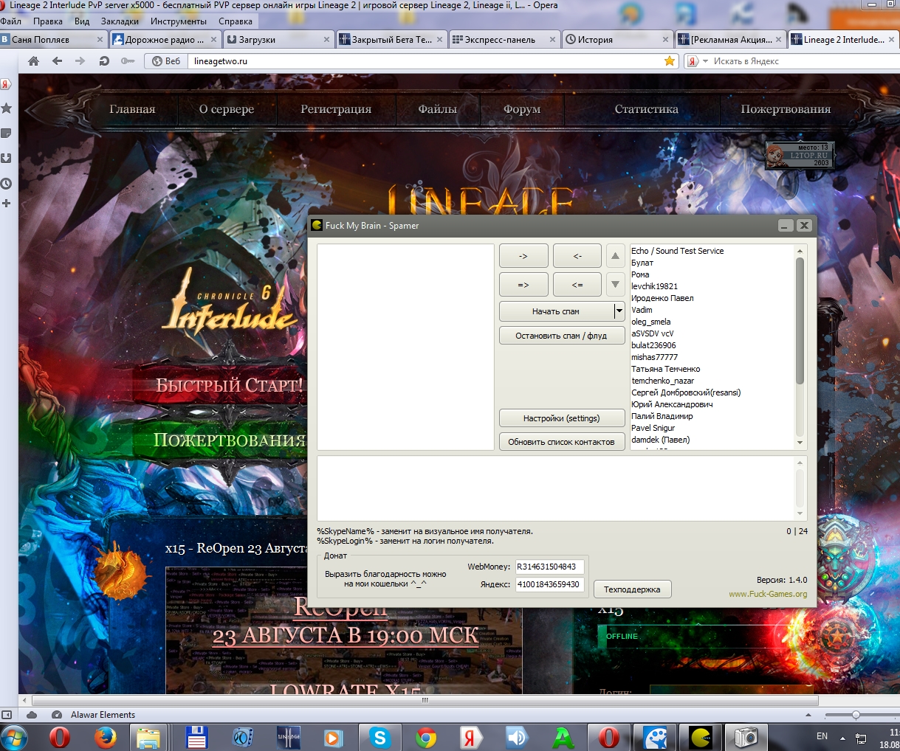Click the -> move right button

point(523,256)
